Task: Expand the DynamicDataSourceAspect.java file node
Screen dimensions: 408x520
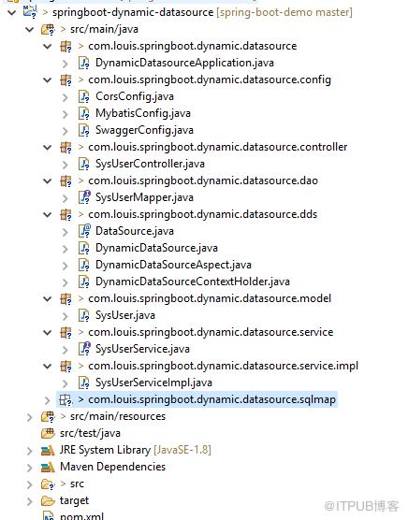Action: point(66,266)
